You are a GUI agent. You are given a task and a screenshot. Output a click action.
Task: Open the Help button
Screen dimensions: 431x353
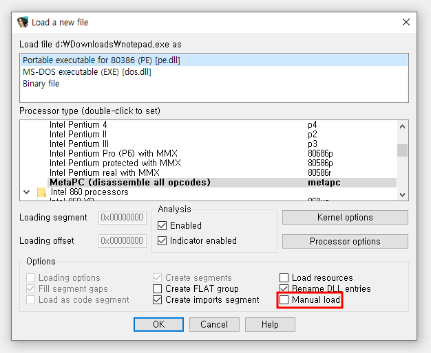pos(270,324)
